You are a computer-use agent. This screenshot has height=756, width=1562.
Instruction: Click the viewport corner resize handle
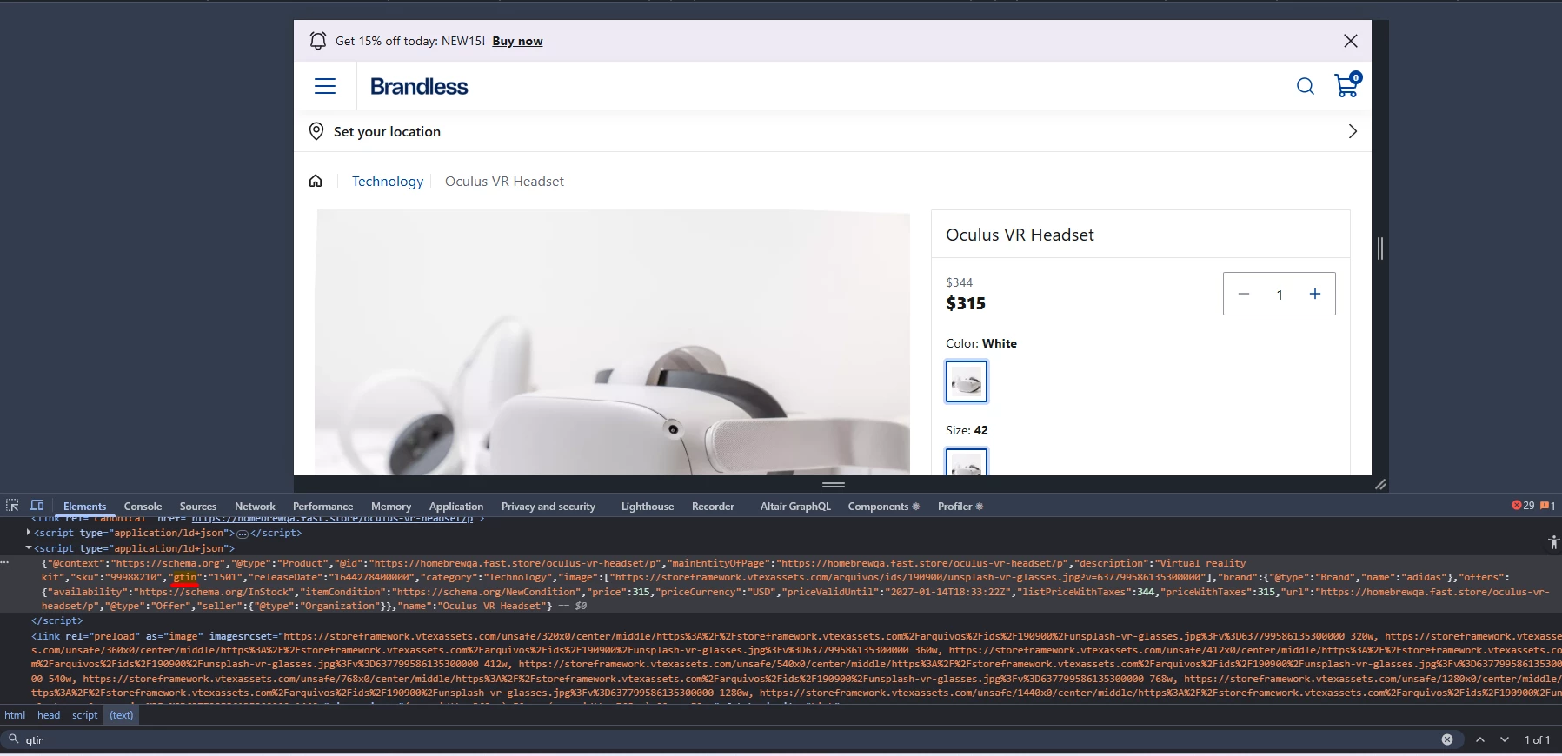click(x=1379, y=484)
